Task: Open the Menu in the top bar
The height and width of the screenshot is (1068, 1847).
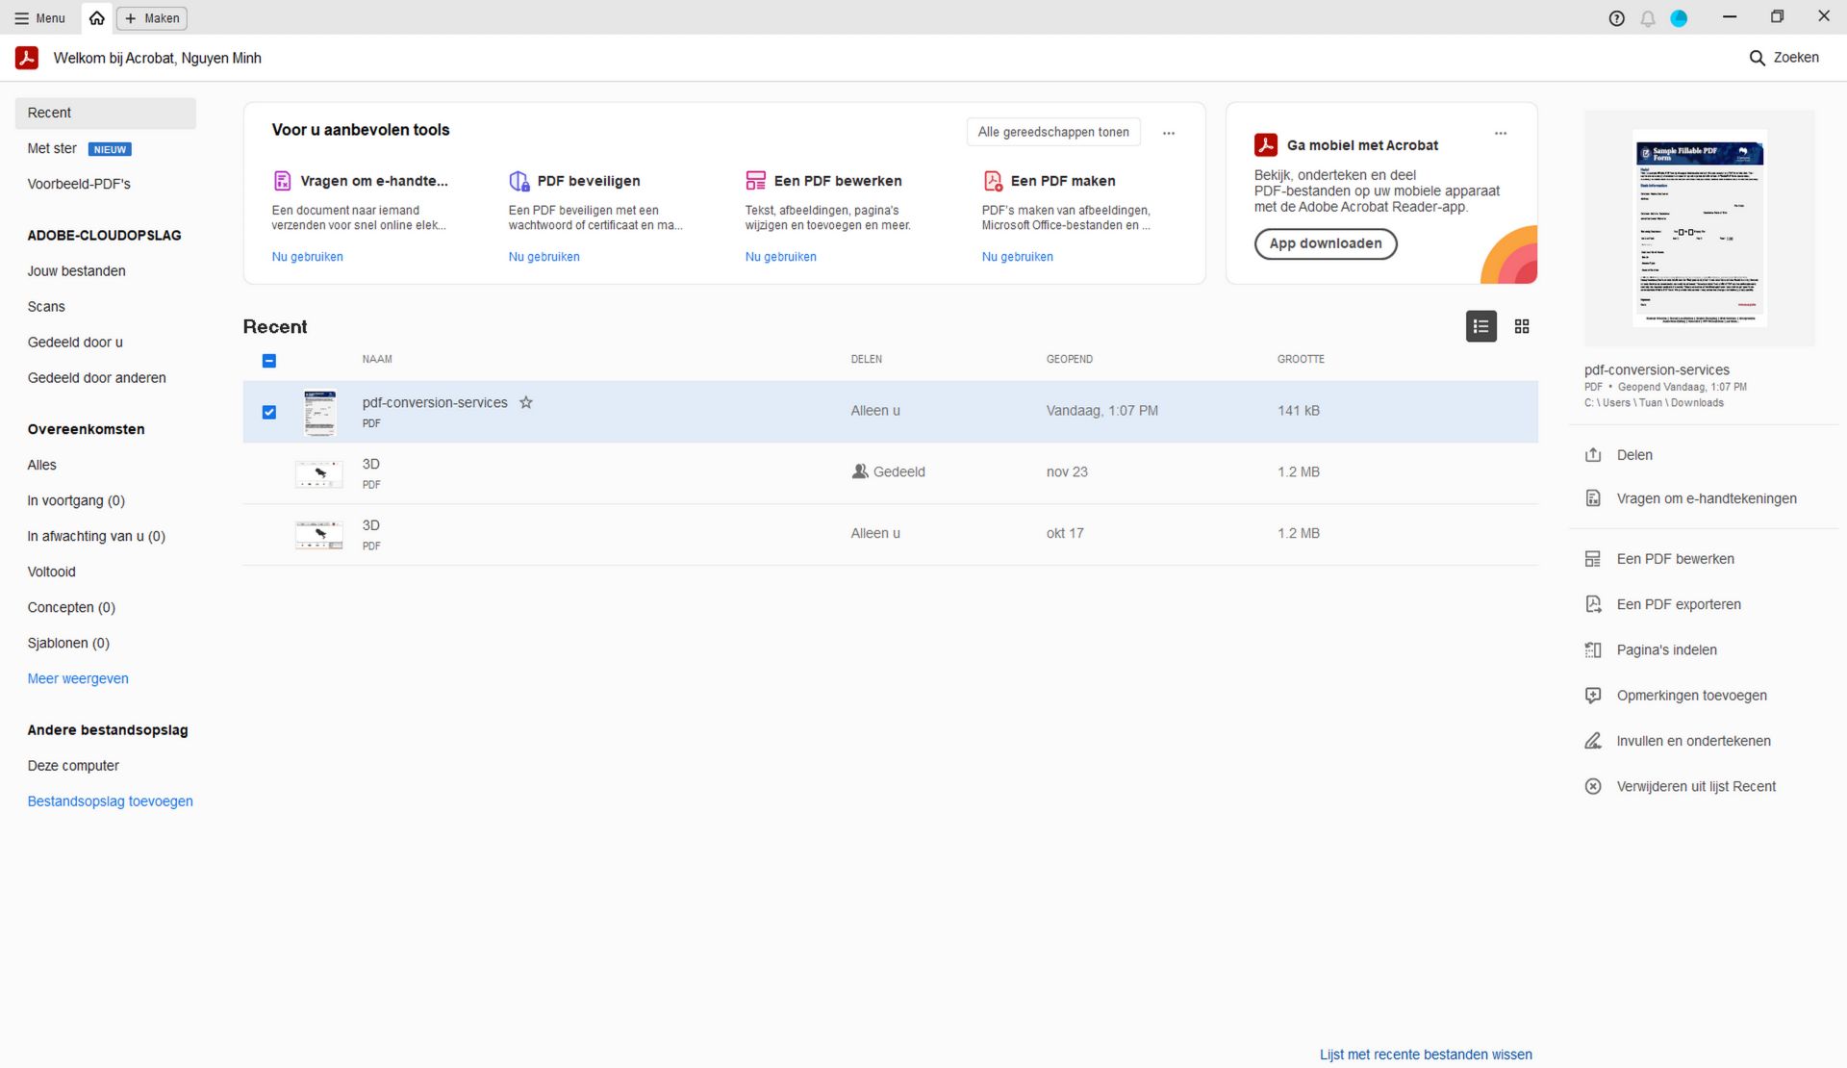Action: (38, 17)
